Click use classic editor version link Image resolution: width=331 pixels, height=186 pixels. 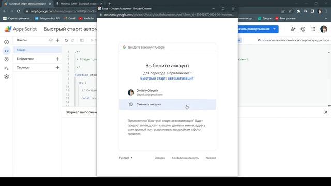click(293, 40)
